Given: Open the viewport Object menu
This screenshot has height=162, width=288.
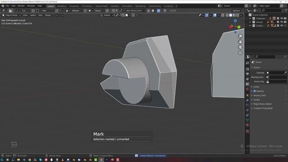Looking at the screenshot, I should coord(48,15).
